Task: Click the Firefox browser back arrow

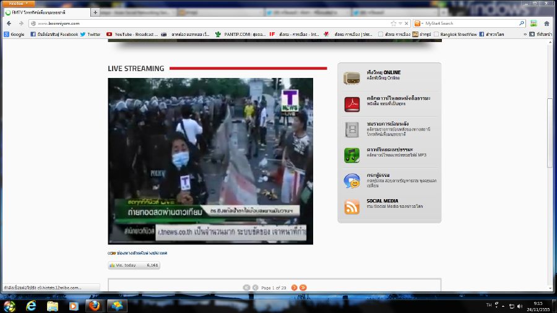Action: tap(9, 24)
